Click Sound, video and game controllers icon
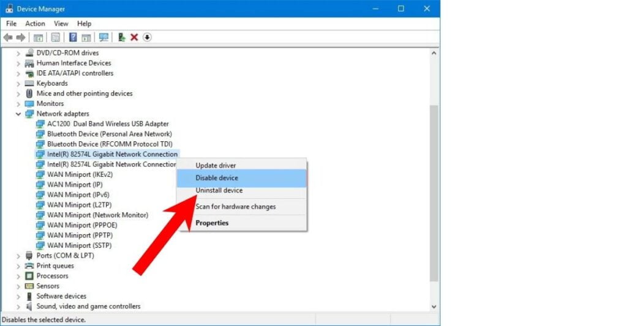 click(x=29, y=306)
